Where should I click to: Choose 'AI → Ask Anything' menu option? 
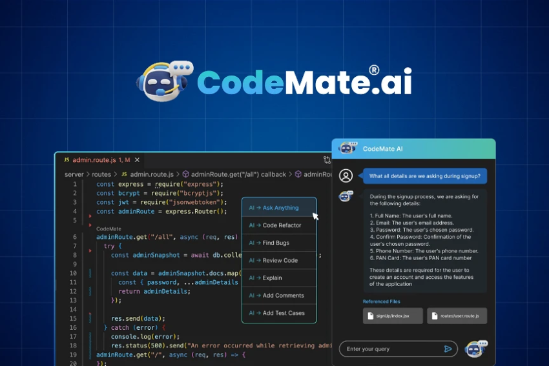coord(279,208)
